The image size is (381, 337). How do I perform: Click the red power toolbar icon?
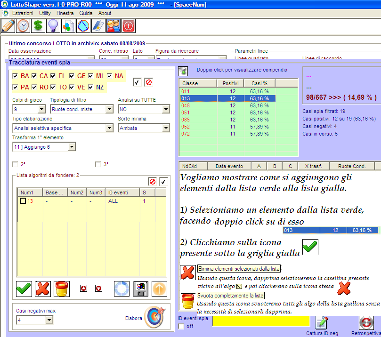tap(129, 26)
